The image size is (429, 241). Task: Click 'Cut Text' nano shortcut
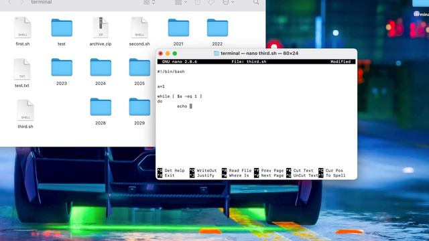click(x=304, y=171)
